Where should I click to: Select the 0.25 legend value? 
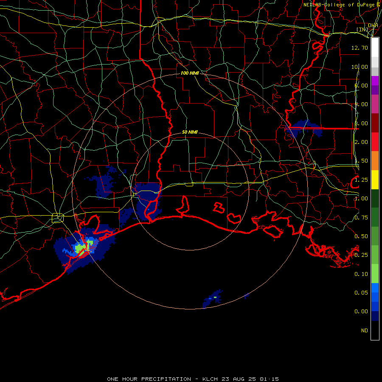(361, 255)
